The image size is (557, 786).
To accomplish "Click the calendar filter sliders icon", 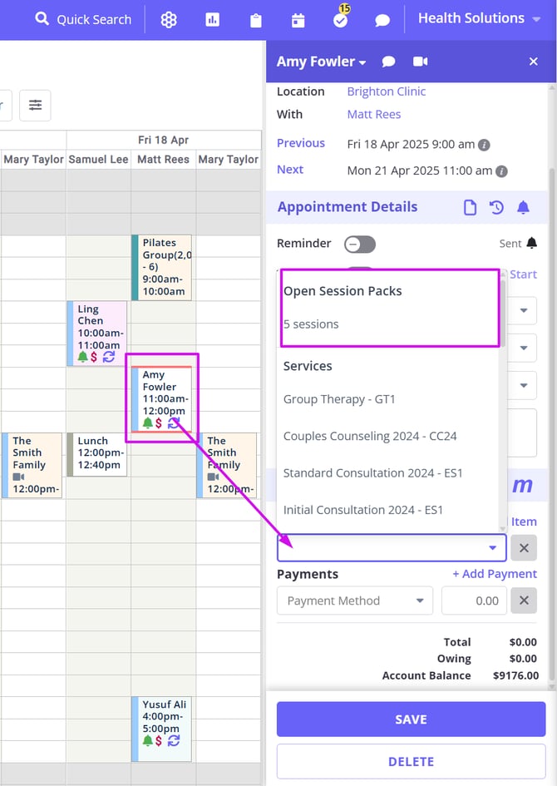I will [35, 106].
